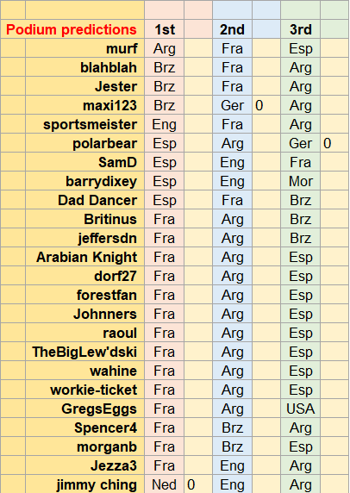
Task: Select Jezza3's 'Eng' second place cell
Action: (232, 465)
